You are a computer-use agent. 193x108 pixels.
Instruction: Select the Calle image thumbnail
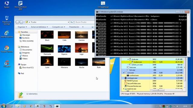point(64,35)
